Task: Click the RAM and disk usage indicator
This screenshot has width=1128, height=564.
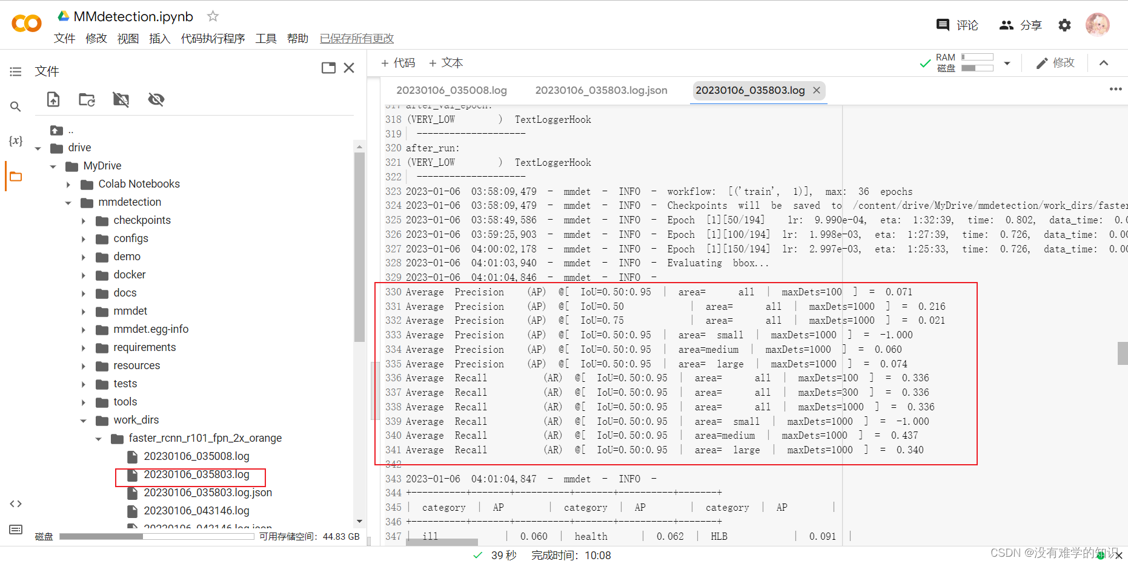Action: click(965, 63)
